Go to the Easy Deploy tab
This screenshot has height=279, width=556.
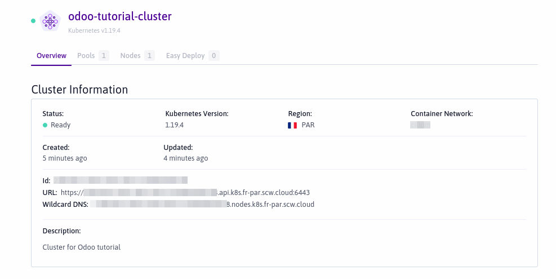pos(185,56)
